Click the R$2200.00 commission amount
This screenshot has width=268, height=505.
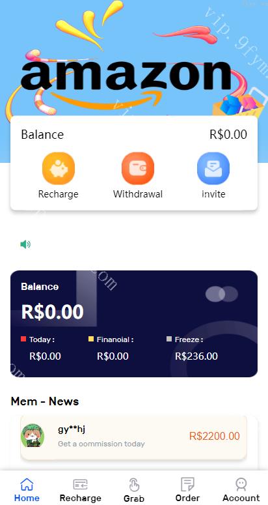point(215,437)
